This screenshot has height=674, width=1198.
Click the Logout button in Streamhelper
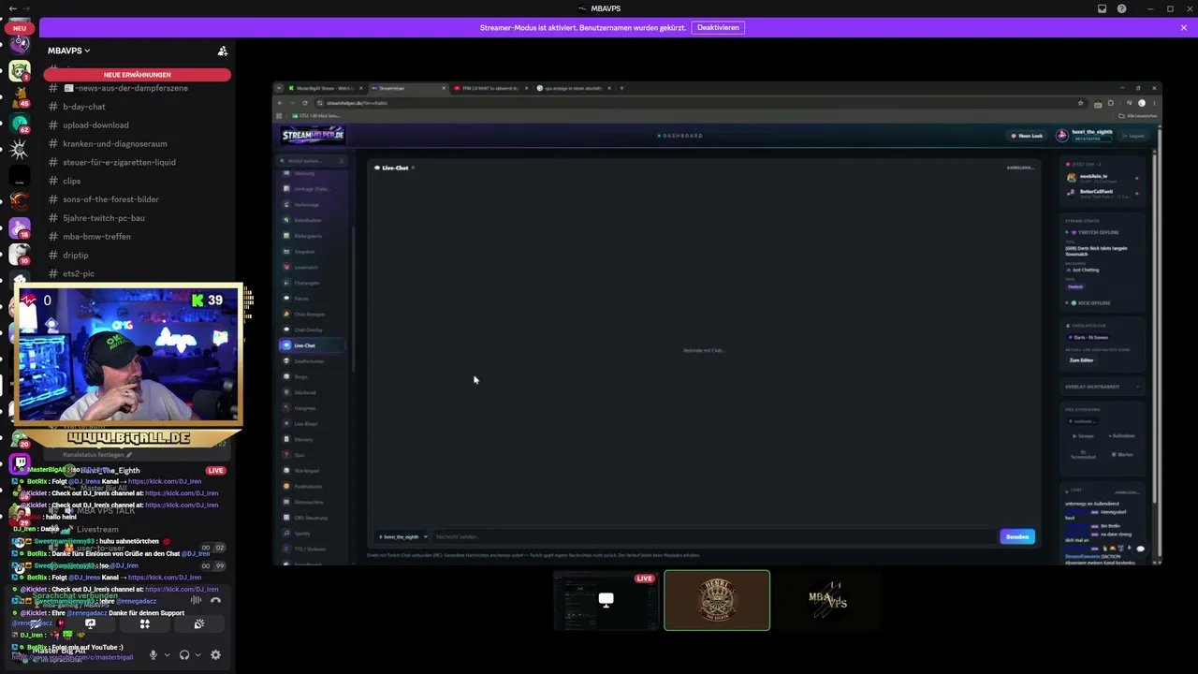click(x=1133, y=136)
